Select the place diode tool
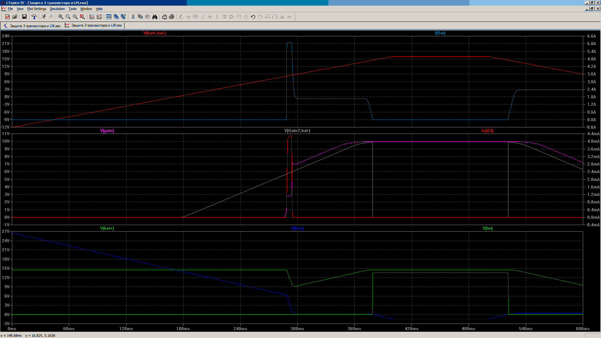This screenshot has height=338, width=601. [x=224, y=17]
